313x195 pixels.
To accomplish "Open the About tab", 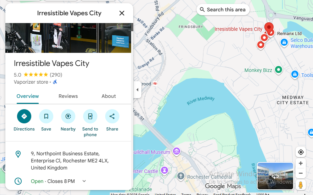I will [109, 96].
